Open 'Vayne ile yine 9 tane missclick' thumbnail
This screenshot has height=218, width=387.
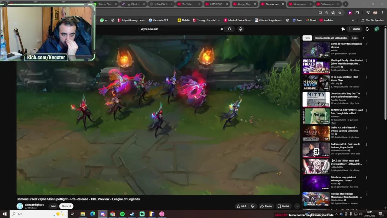(316, 50)
